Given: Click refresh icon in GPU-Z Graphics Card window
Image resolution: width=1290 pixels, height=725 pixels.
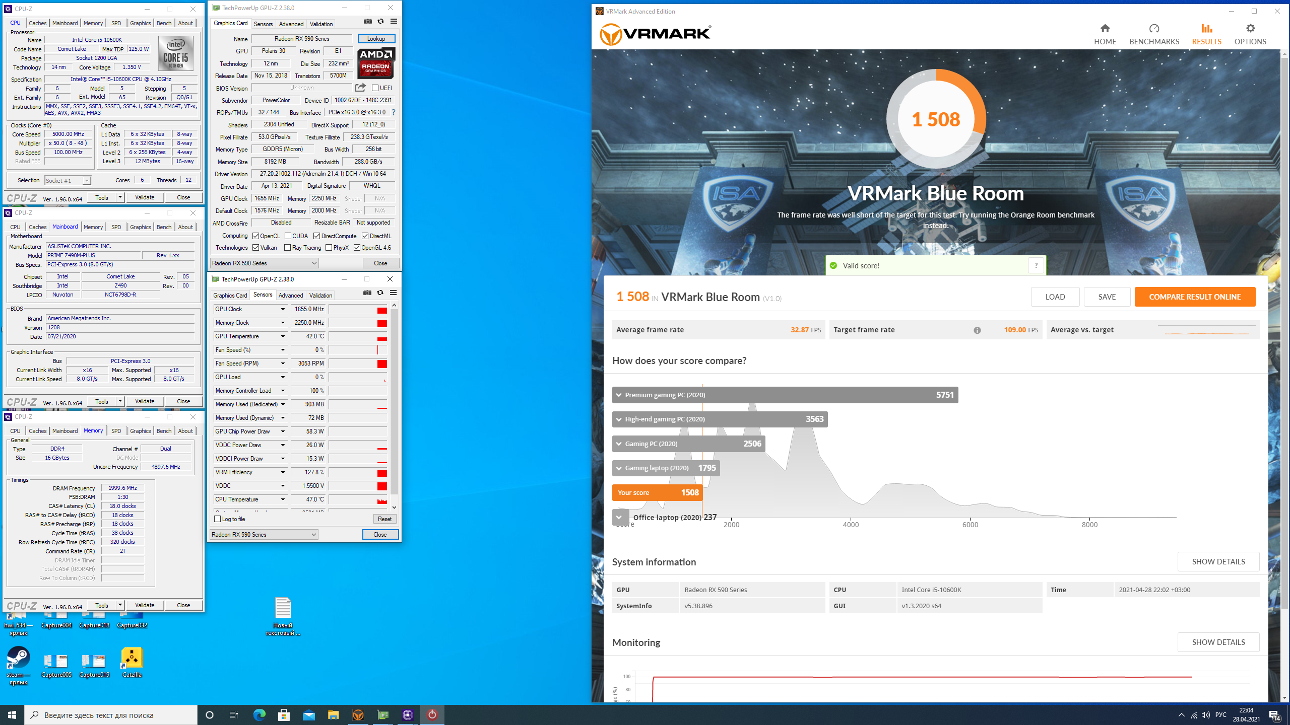Looking at the screenshot, I should (x=380, y=21).
